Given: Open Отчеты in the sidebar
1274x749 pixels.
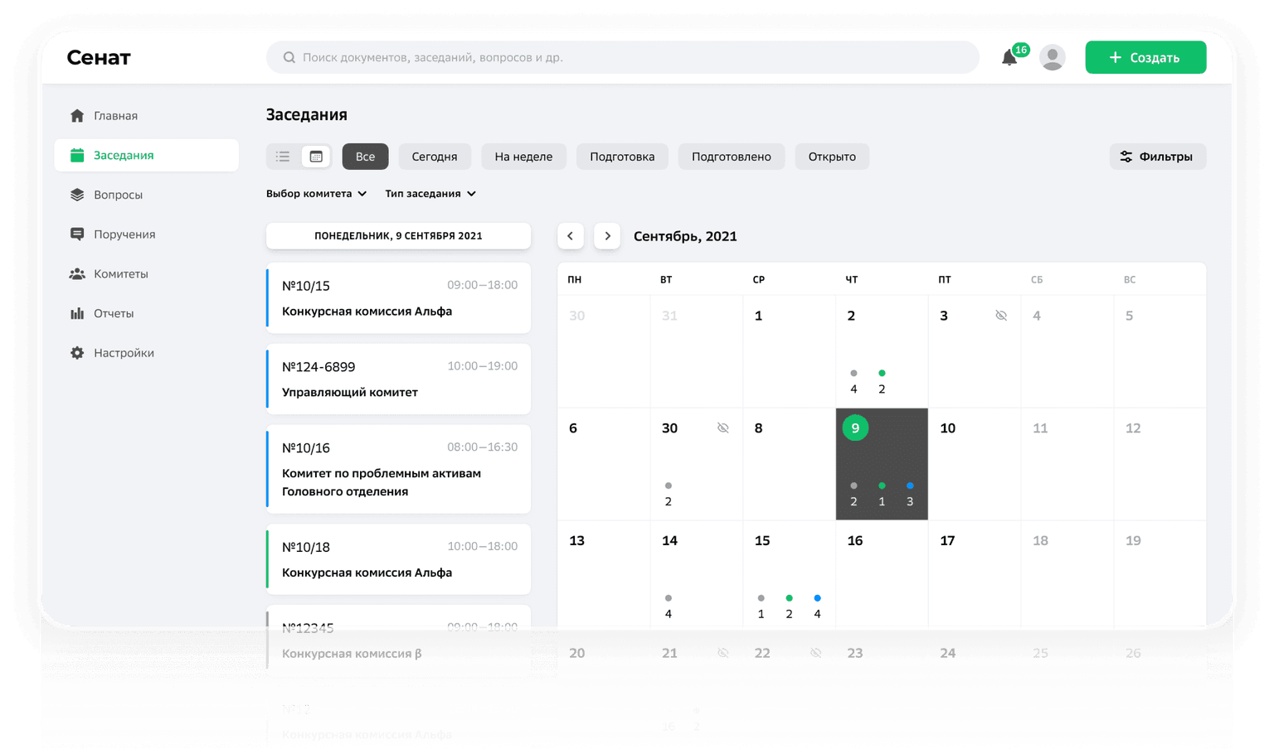Looking at the screenshot, I should tap(147, 313).
